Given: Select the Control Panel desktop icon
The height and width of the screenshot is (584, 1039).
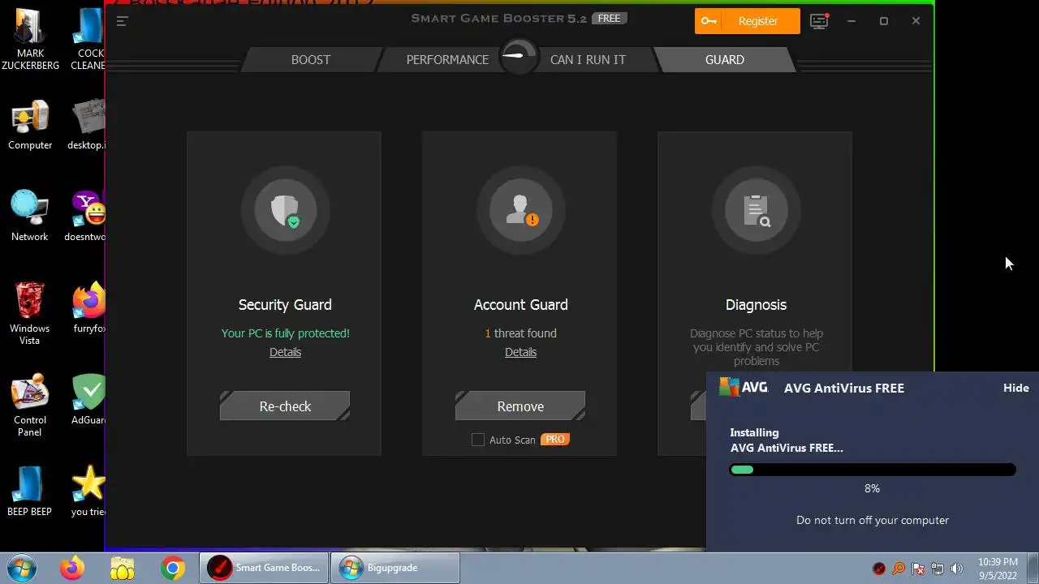Looking at the screenshot, I should (30, 405).
